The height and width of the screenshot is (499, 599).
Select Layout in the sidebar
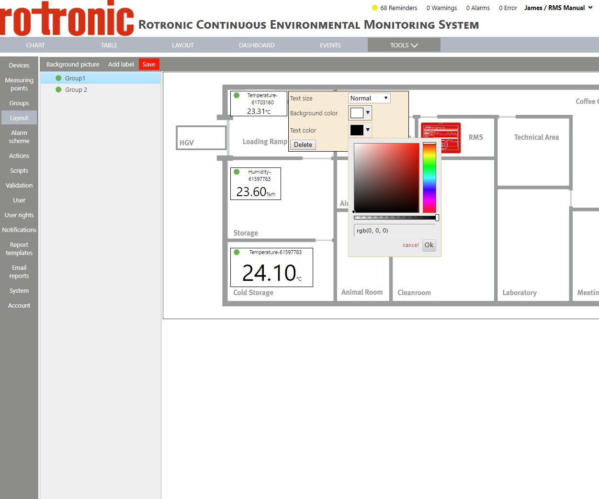pyautogui.click(x=19, y=118)
